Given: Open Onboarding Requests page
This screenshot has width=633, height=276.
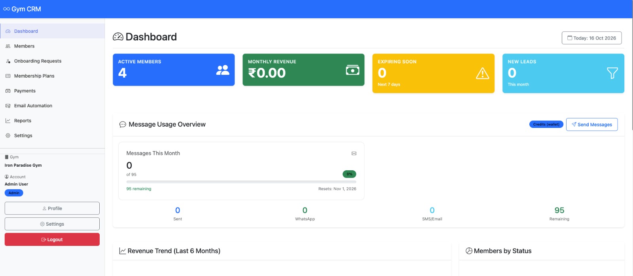Looking at the screenshot, I should 52,61.
